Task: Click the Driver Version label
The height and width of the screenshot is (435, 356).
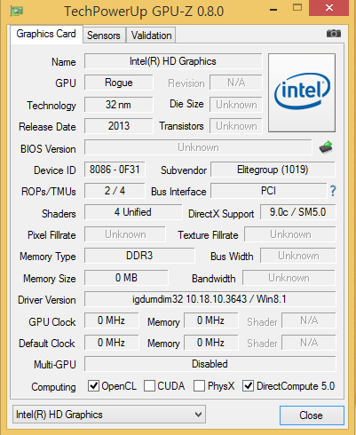Action: coord(47,300)
